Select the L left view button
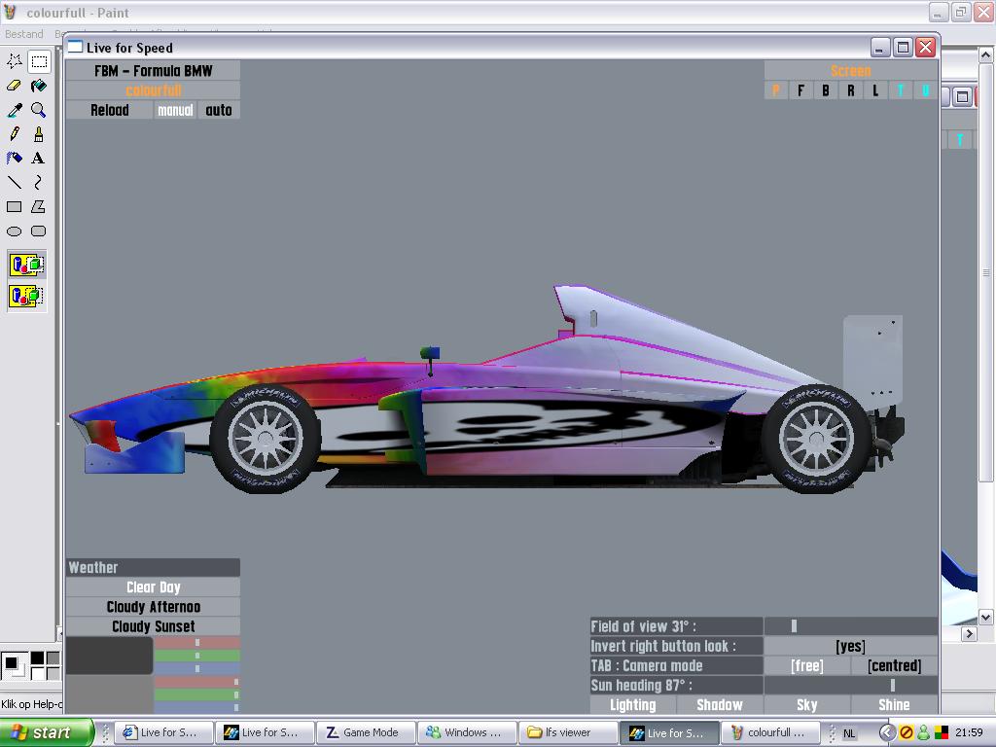Image resolution: width=996 pixels, height=747 pixels. tap(875, 90)
